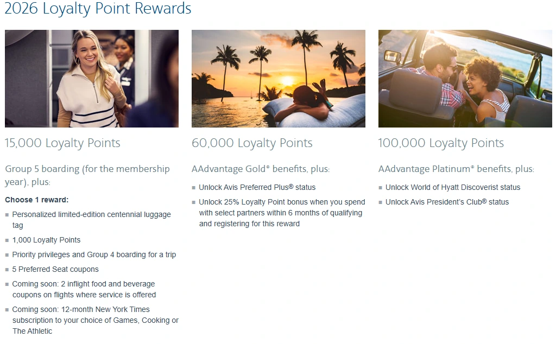Select Priority privileges and Group 4 boarding item
The image size is (556, 344).
click(94, 254)
